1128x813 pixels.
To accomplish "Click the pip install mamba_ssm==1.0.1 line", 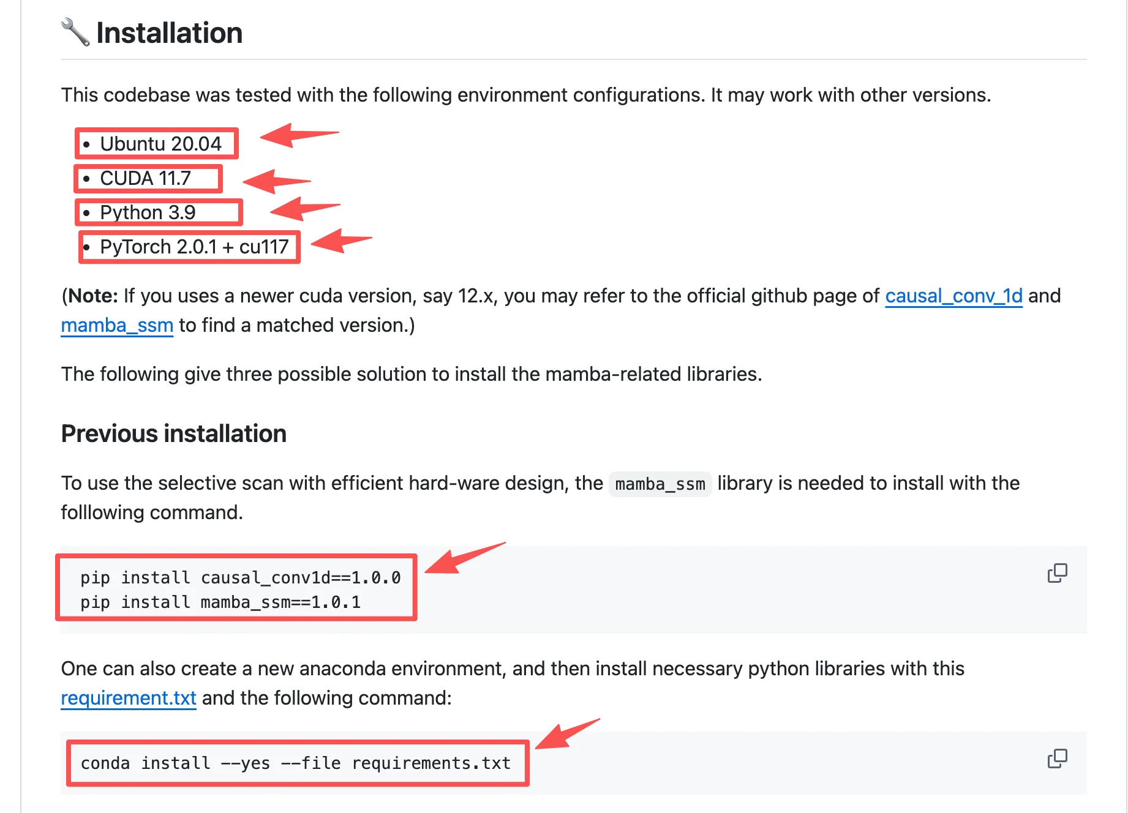I will point(220,602).
